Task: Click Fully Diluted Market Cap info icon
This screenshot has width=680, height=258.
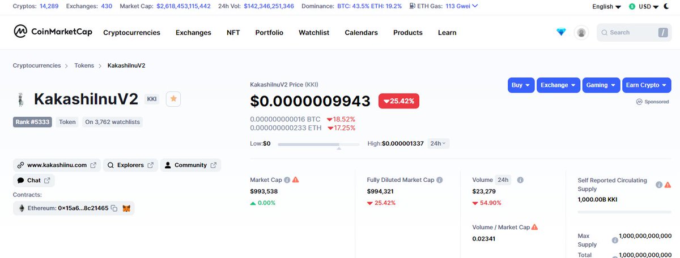Action: (x=439, y=180)
